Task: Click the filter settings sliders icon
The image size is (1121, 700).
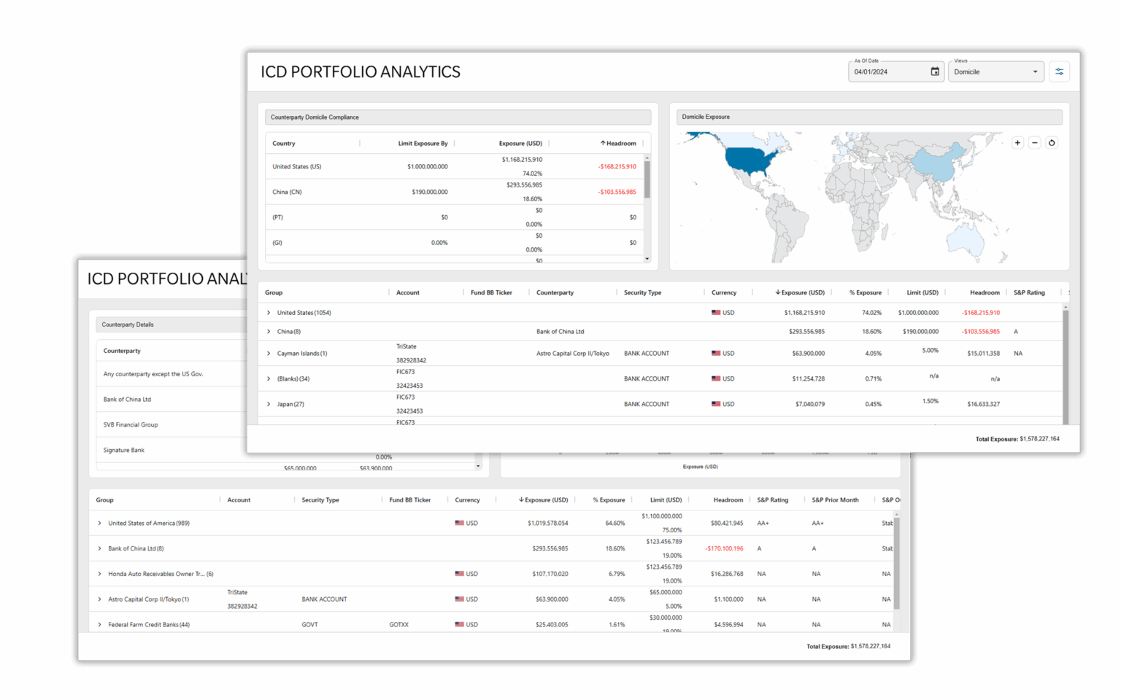Action: pos(1060,71)
